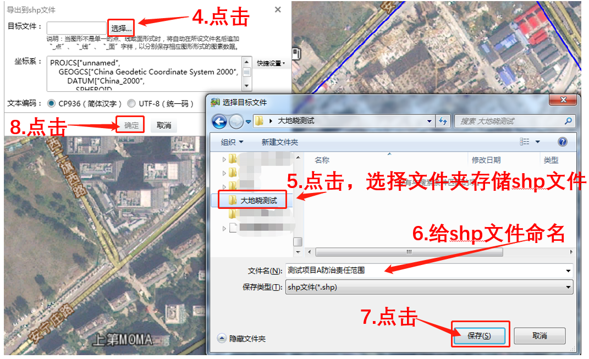Click 取消 in export to shp dialog

[x=164, y=125]
